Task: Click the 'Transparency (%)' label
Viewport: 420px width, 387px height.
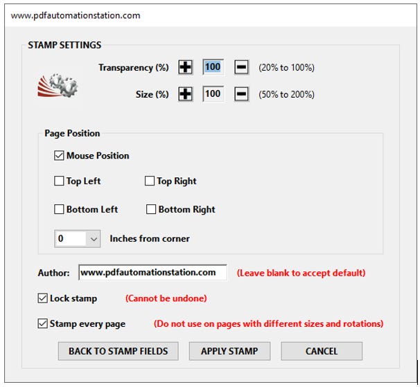Action: point(134,67)
